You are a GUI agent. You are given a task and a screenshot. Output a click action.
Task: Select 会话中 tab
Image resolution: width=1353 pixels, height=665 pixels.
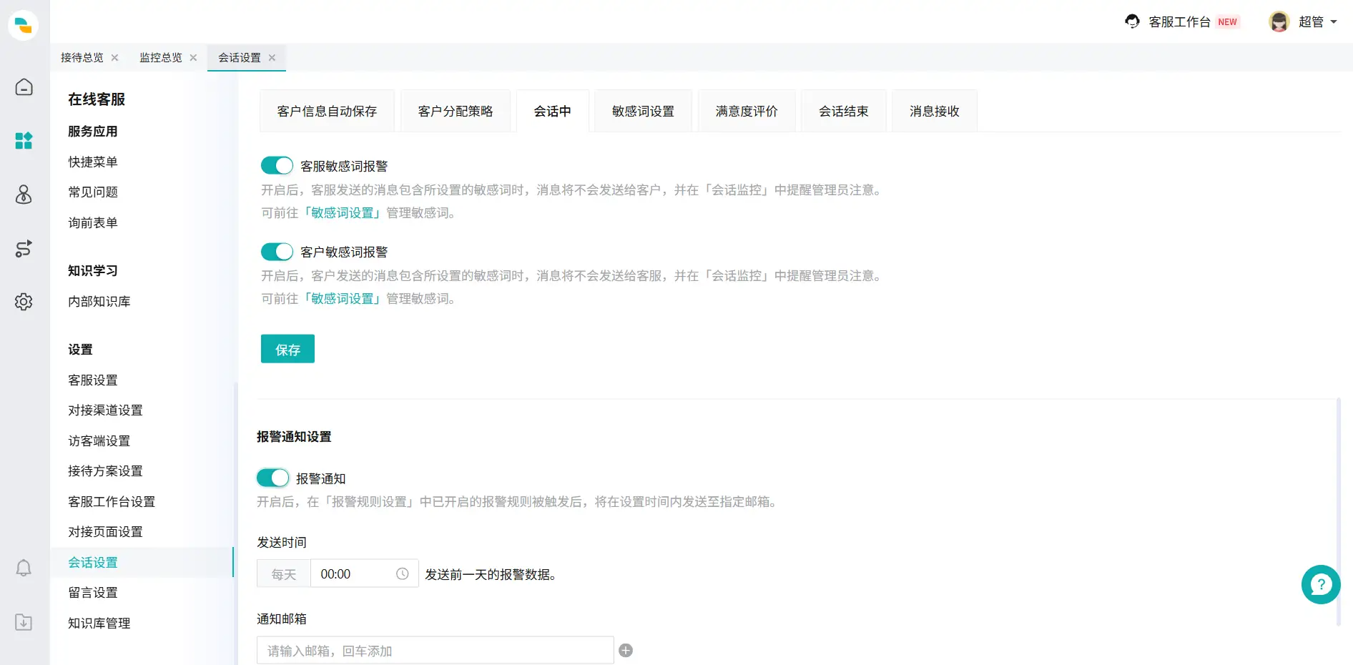coord(553,111)
